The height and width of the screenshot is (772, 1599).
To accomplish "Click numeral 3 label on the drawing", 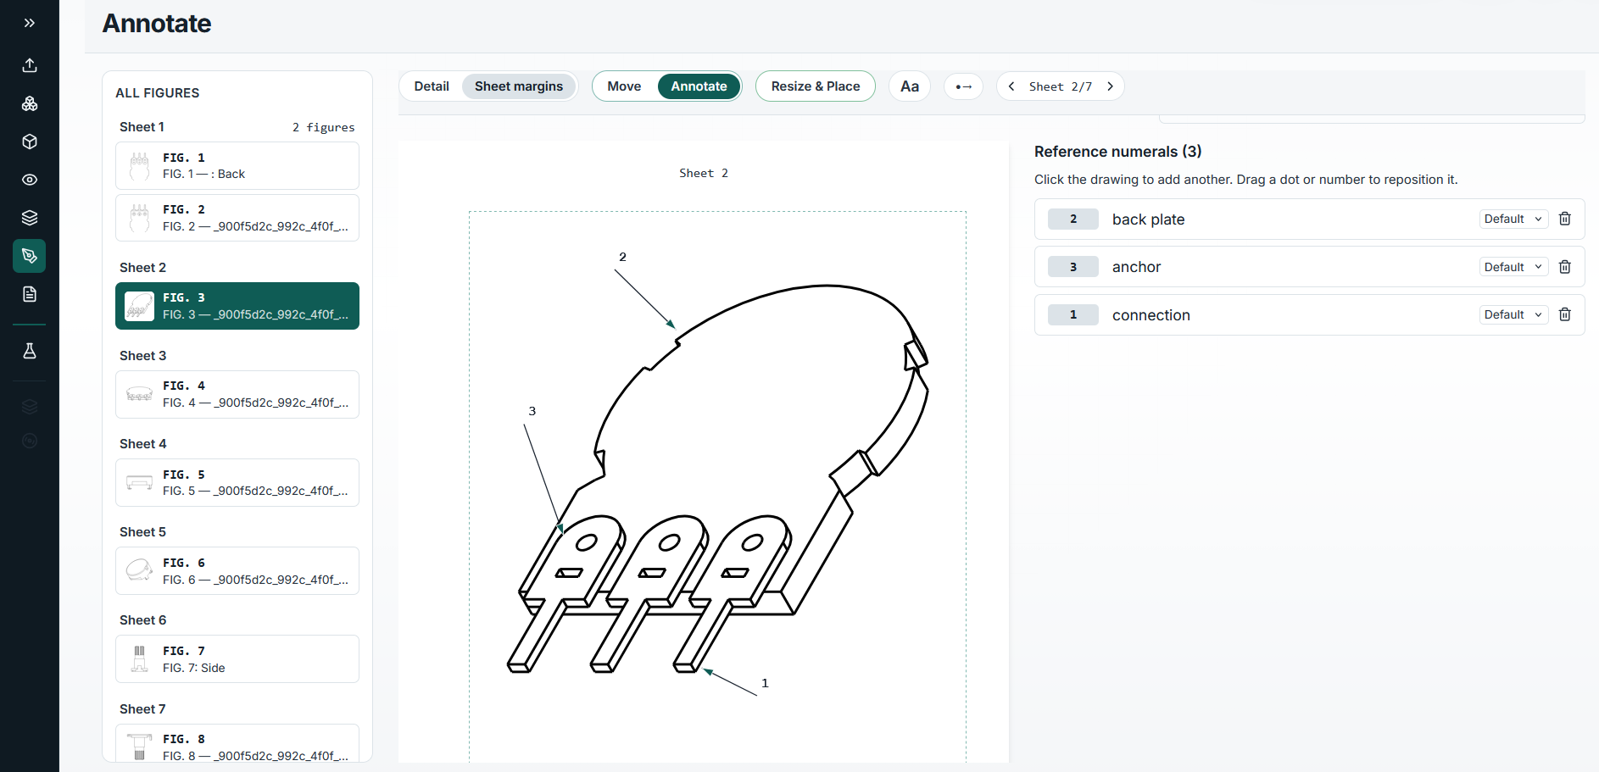I will tap(532, 411).
